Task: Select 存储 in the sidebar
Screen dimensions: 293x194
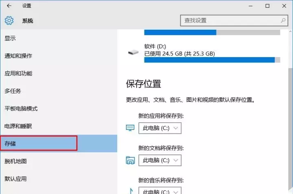Action: [59, 143]
